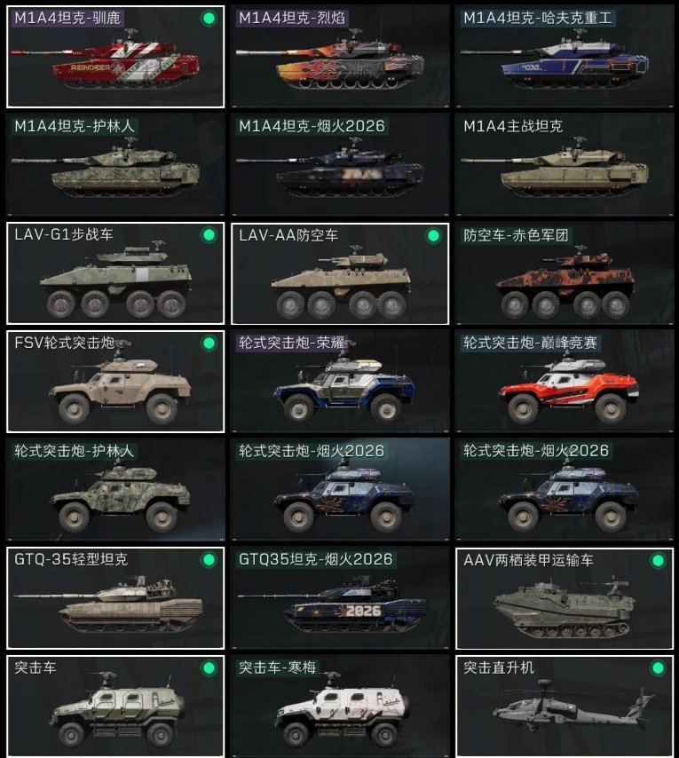The width and height of the screenshot is (679, 758).
Task: Click green equipped dot on 突击直升机
Action: [658, 668]
